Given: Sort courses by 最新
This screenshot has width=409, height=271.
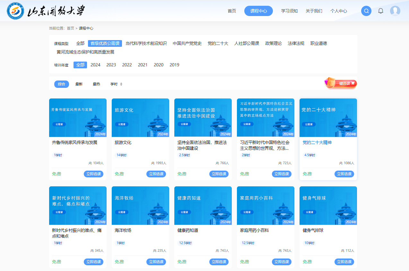Looking at the screenshot, I should (x=79, y=84).
